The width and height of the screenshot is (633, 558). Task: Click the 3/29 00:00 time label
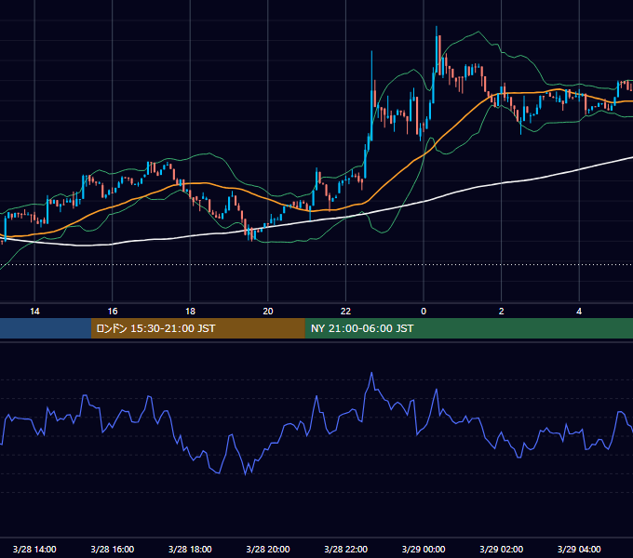tap(424, 549)
